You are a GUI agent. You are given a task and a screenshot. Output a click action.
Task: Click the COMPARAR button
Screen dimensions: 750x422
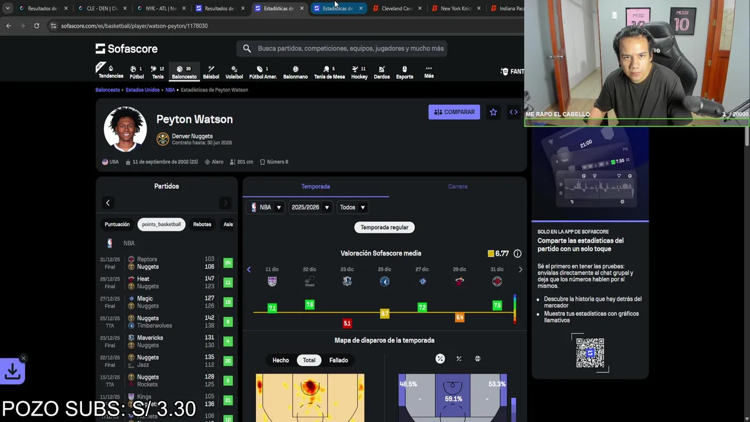point(454,112)
